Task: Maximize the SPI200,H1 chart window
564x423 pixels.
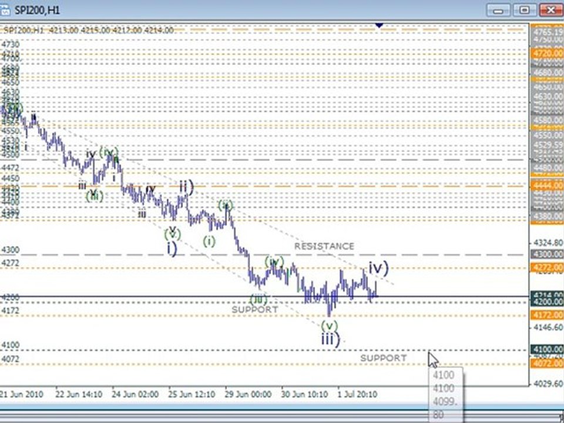Action: 525,10
